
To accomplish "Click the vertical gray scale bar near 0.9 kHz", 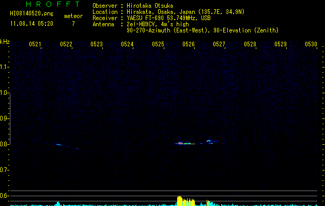I will [x=10, y=118].
